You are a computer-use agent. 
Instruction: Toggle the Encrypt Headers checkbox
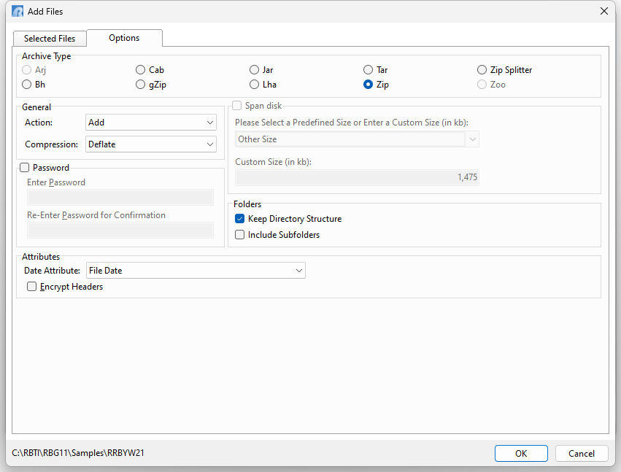31,286
